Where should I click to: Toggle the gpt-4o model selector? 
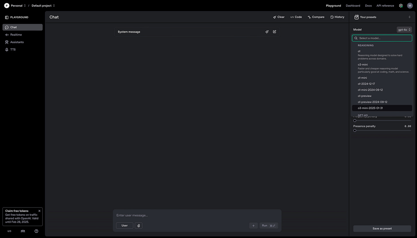[404, 30]
